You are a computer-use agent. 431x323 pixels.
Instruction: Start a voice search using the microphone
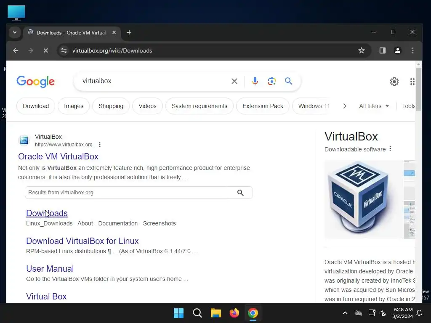(255, 81)
